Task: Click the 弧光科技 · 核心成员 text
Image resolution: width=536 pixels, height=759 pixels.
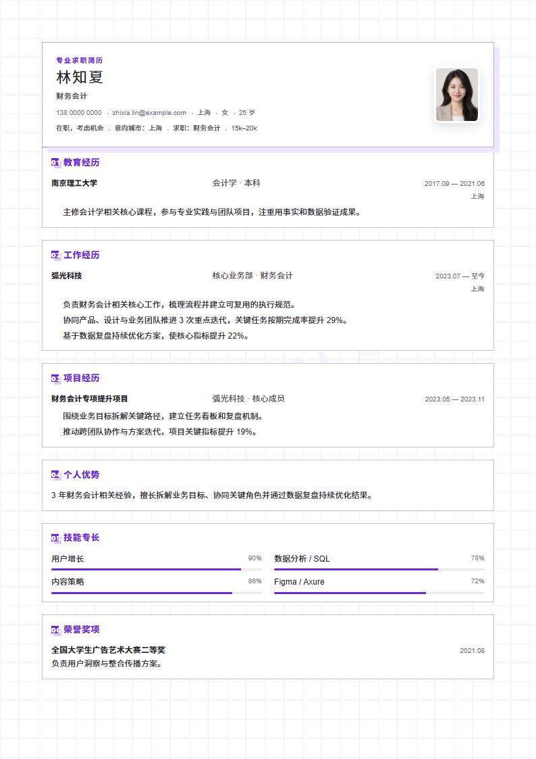Action: (248, 398)
